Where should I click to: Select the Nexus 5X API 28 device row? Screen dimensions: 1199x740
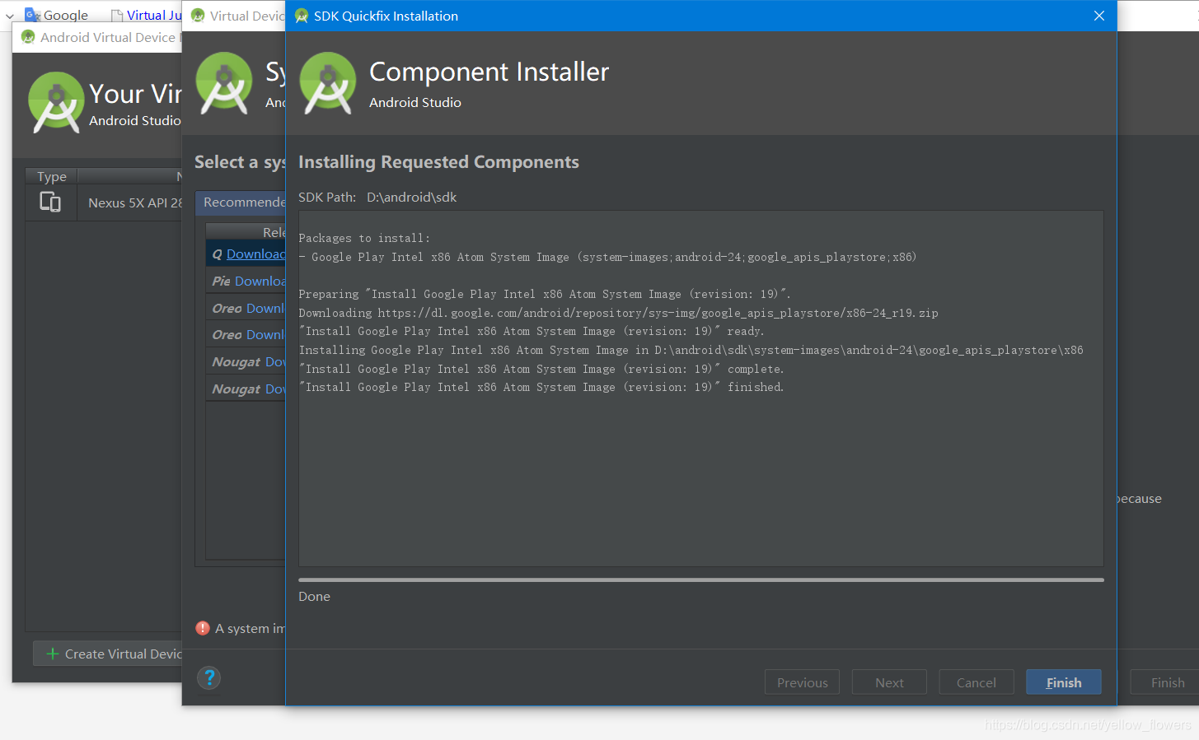pos(104,202)
